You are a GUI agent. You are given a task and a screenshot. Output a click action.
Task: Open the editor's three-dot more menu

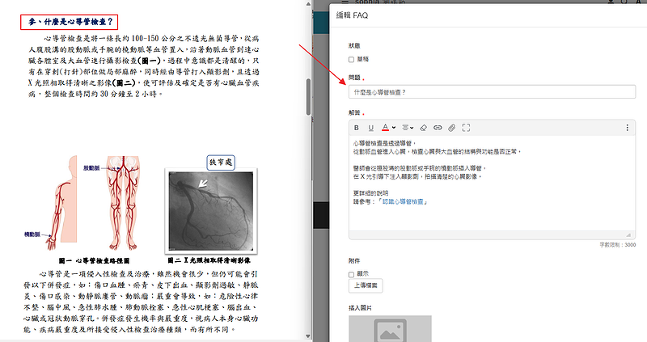coord(628,128)
